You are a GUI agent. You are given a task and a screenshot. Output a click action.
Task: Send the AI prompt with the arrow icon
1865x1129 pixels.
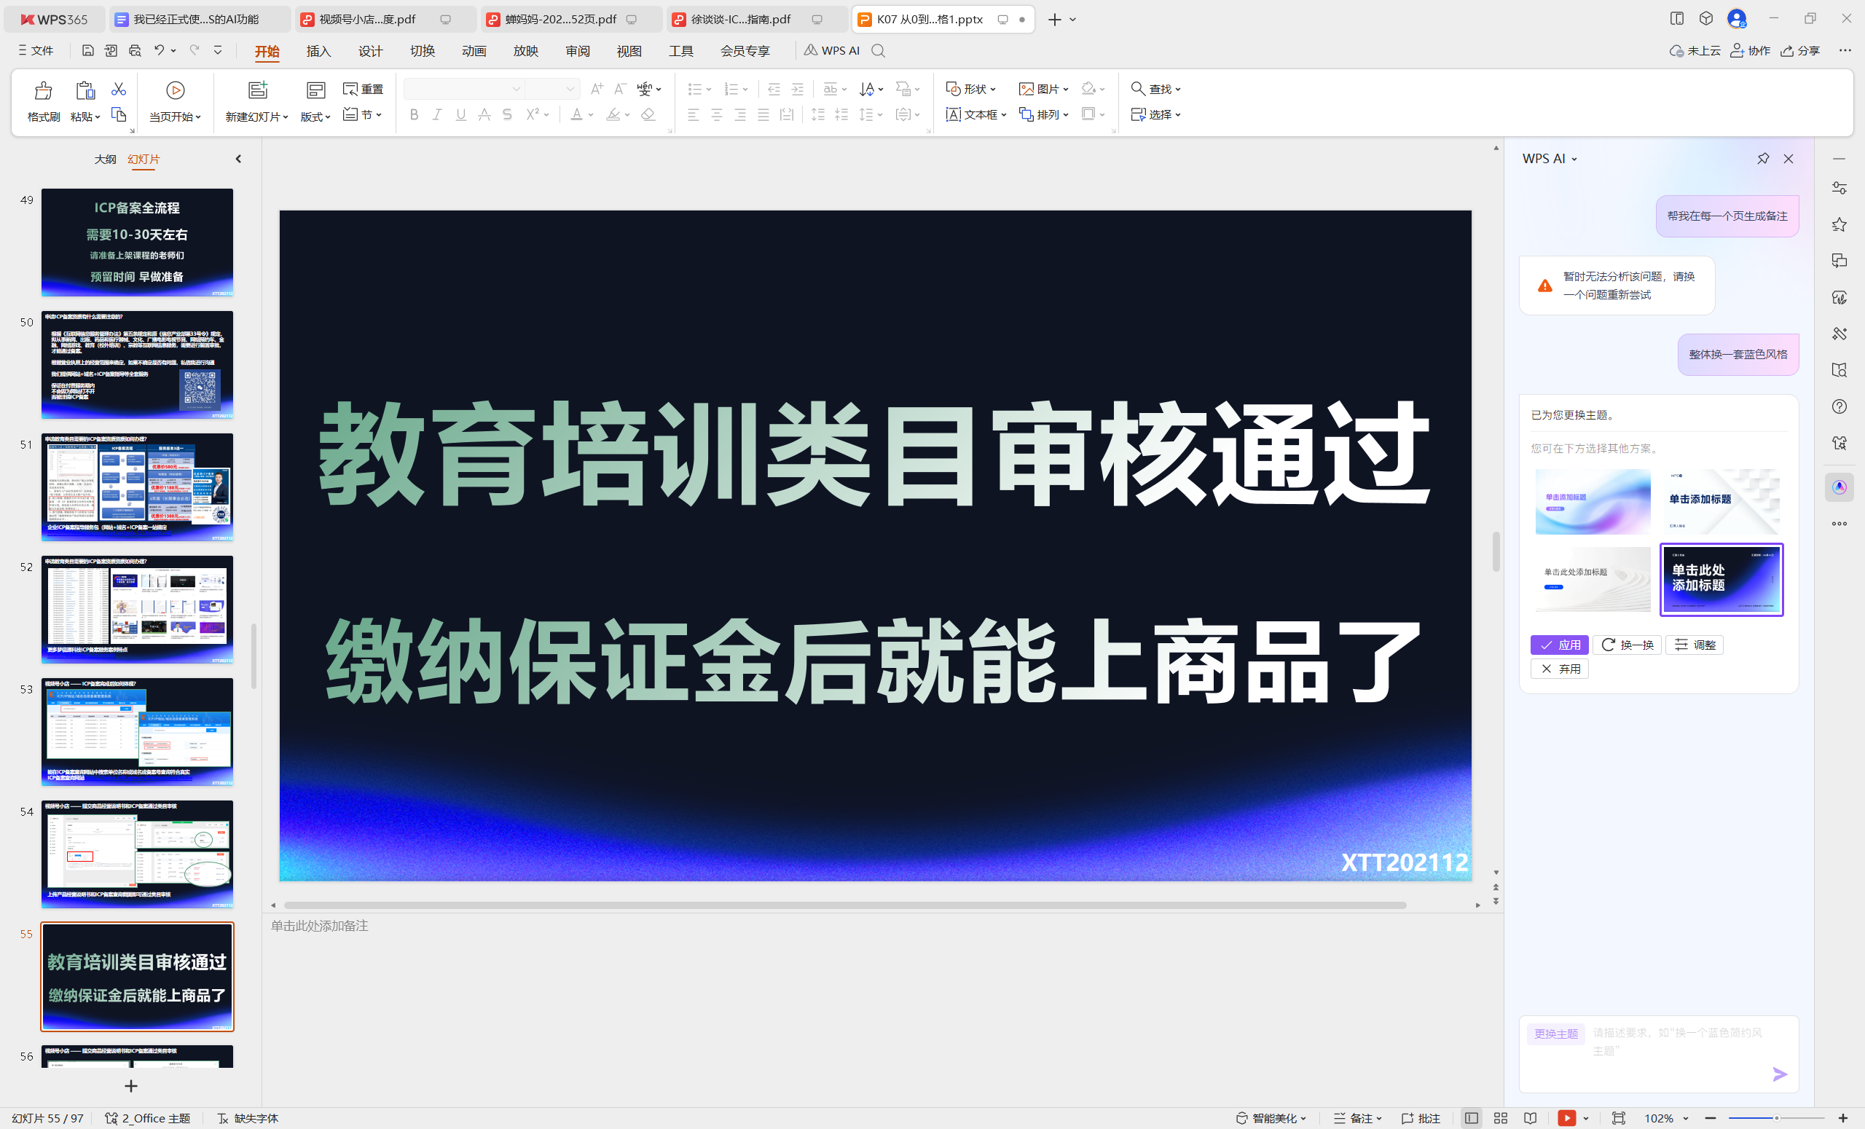pos(1780,1074)
